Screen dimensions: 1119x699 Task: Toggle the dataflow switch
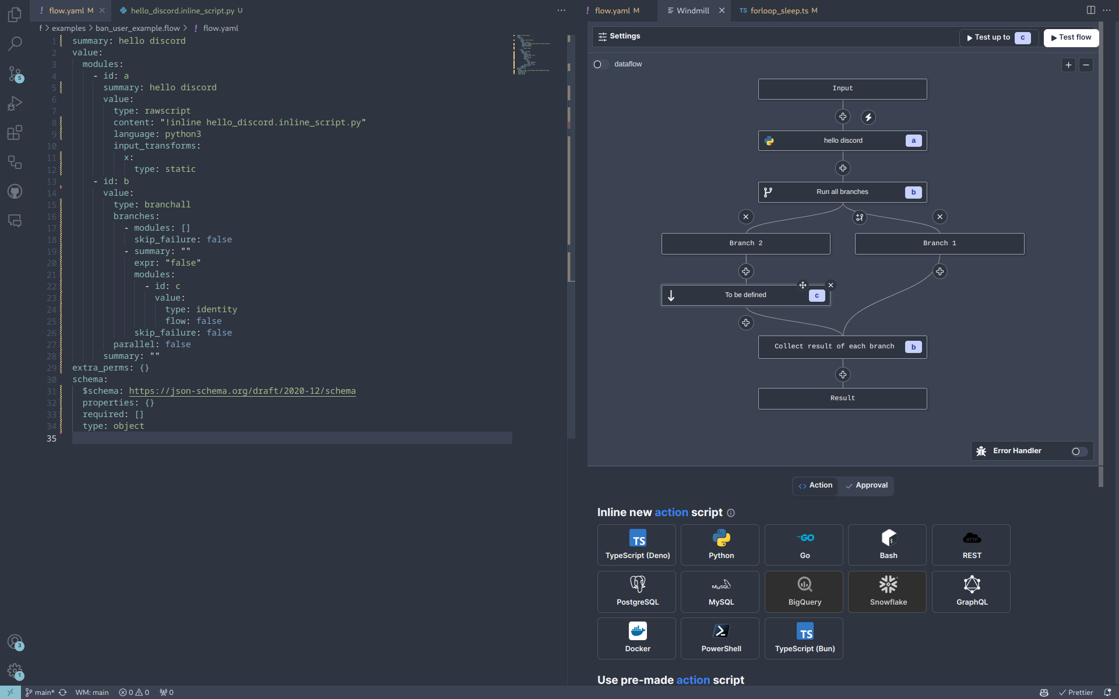[600, 64]
